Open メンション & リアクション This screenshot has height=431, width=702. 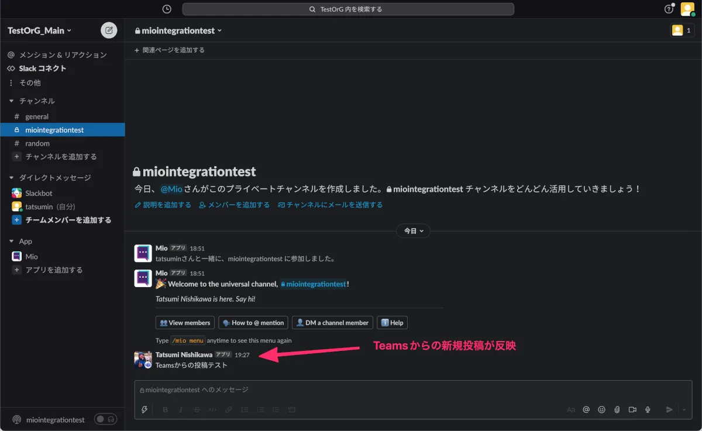63,55
